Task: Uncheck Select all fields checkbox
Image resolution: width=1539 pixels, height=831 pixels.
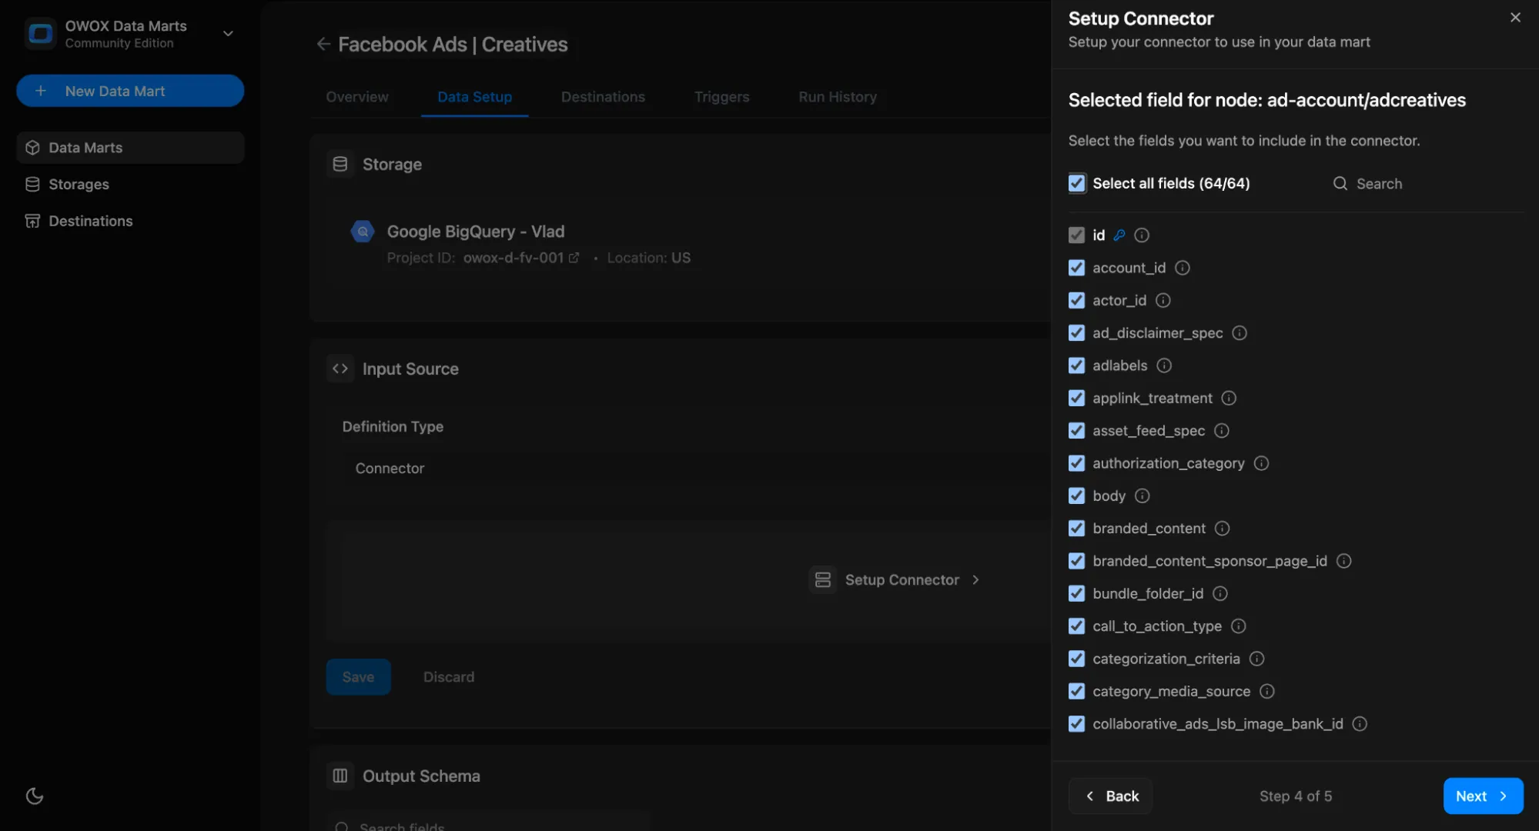Action: pyautogui.click(x=1076, y=183)
